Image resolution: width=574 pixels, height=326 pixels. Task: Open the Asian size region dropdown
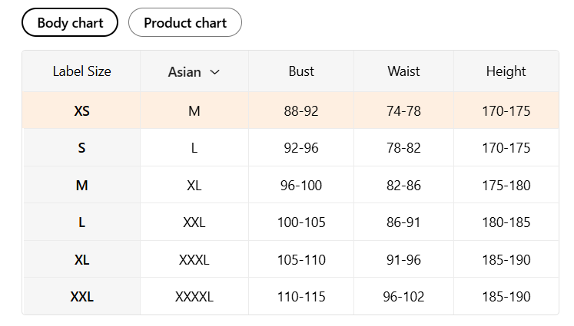194,71
